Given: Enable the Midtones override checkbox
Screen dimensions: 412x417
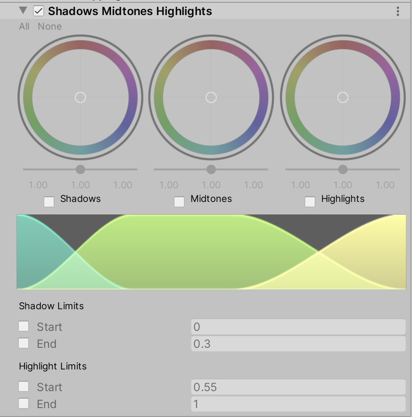Looking at the screenshot, I should click(x=179, y=202).
